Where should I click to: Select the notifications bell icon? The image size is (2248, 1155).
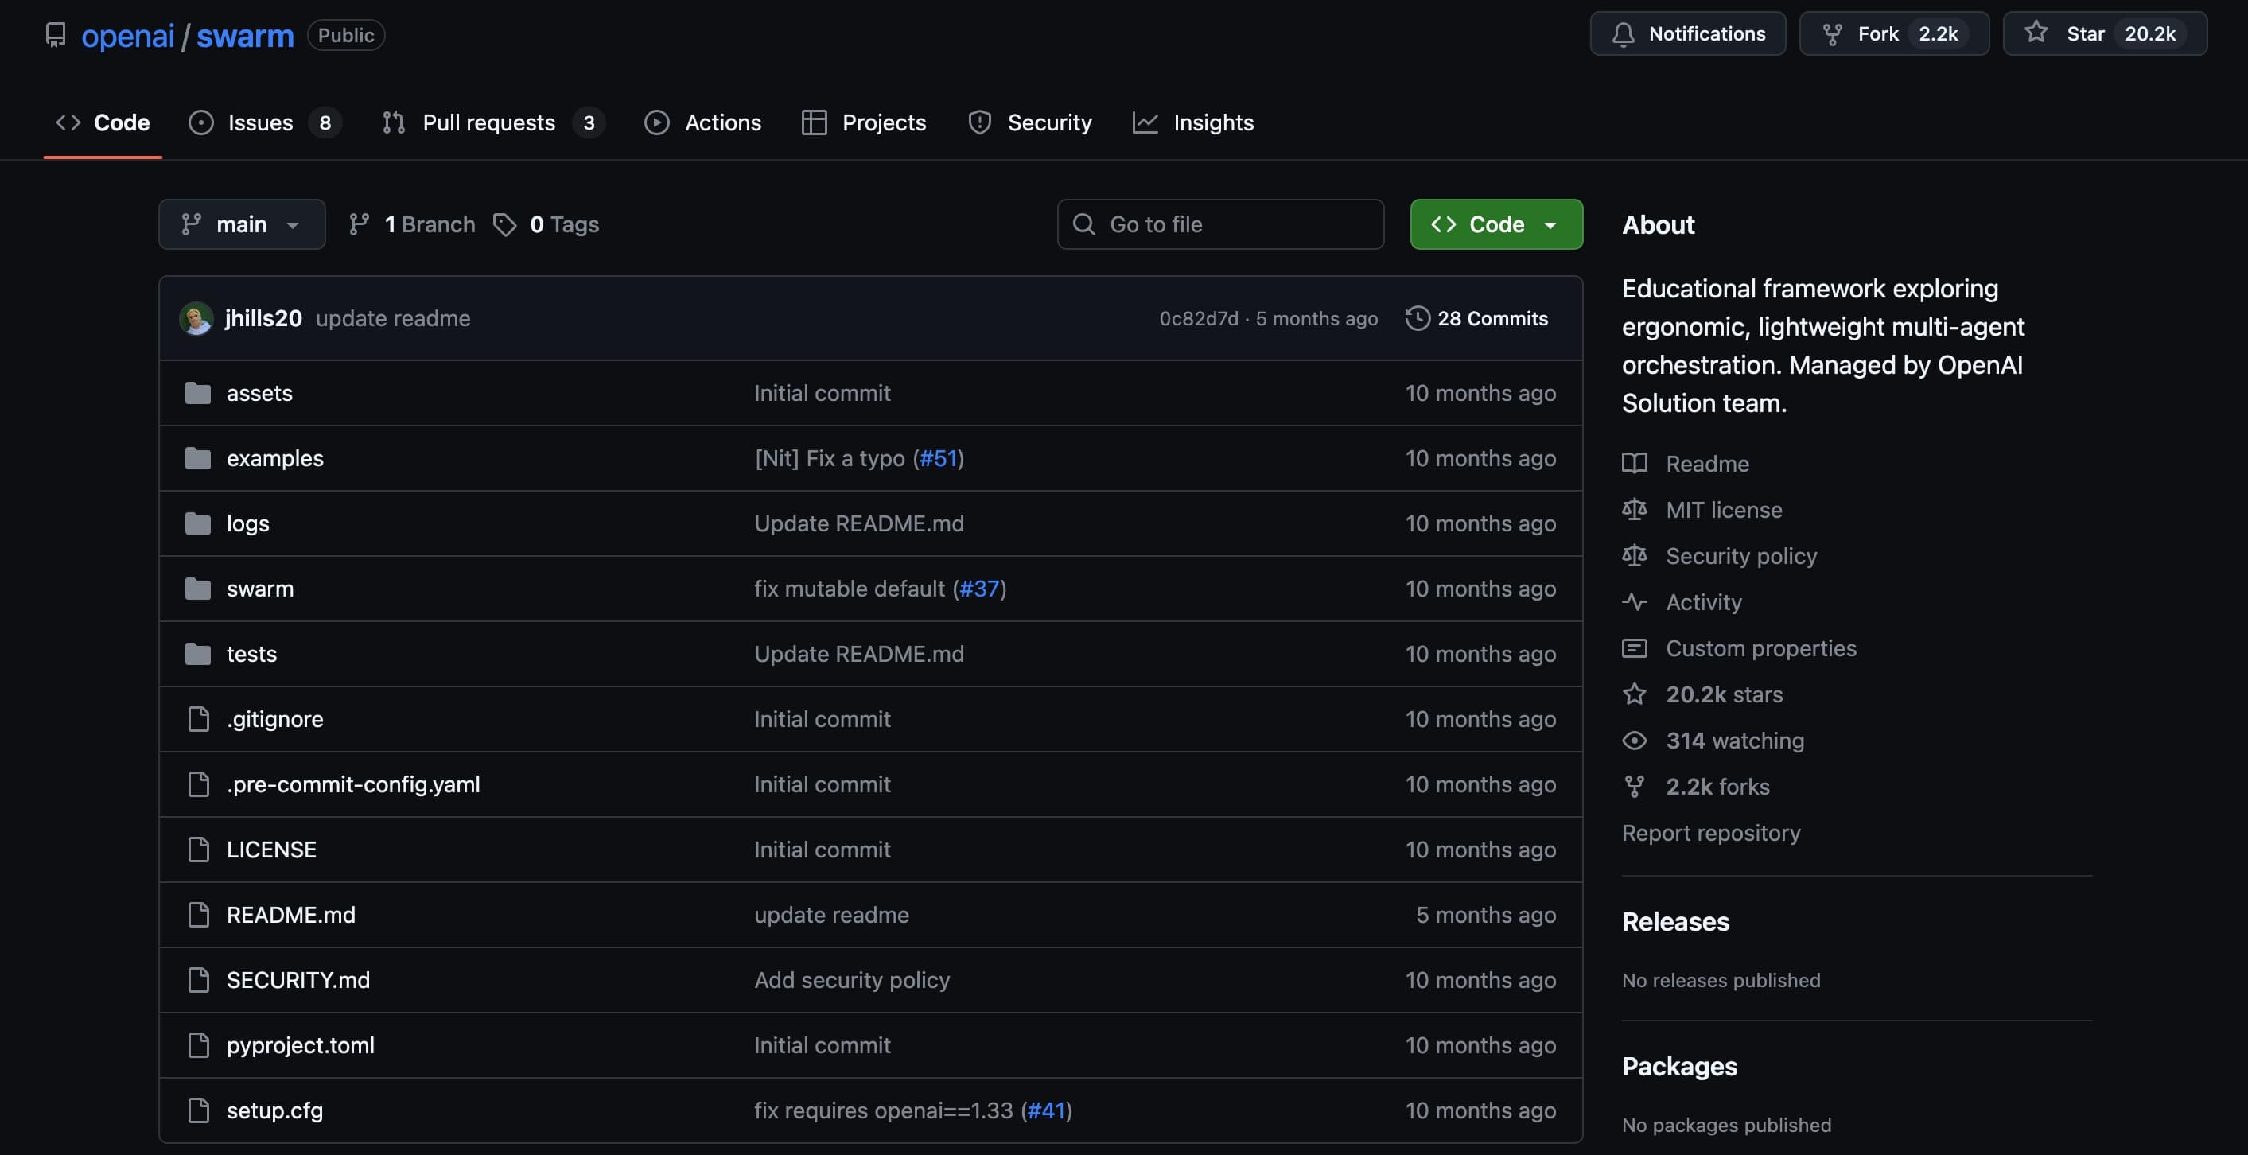click(x=1624, y=33)
